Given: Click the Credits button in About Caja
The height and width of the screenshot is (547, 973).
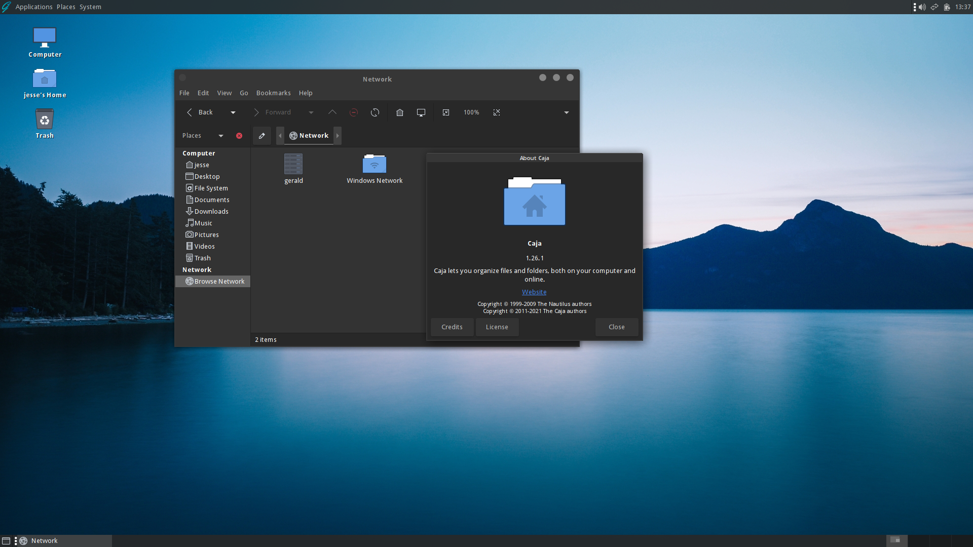Looking at the screenshot, I should pos(452,327).
